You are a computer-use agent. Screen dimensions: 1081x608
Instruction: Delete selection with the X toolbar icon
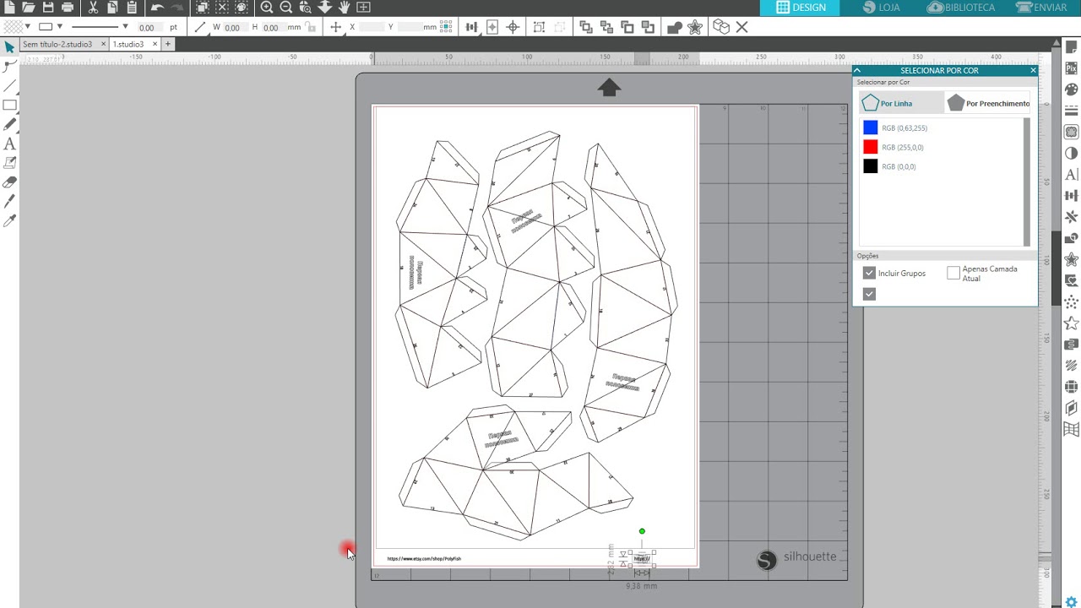coord(741,27)
